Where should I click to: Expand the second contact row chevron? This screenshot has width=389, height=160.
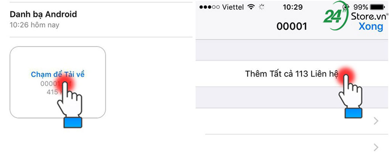[x=376, y=147]
